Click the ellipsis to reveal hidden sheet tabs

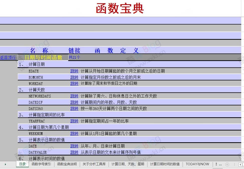coord(220,165)
